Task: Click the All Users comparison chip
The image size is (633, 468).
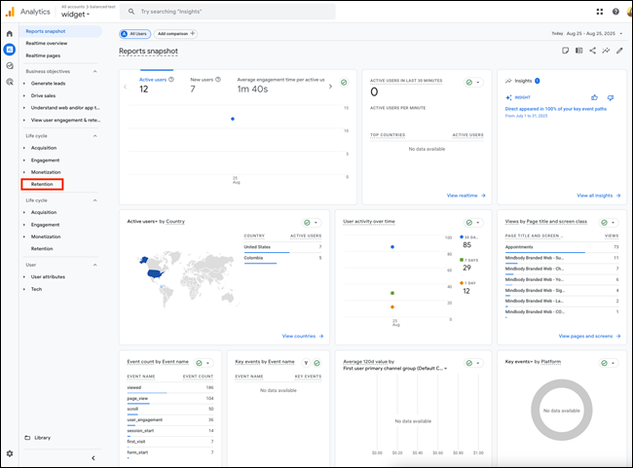Action: tap(134, 34)
